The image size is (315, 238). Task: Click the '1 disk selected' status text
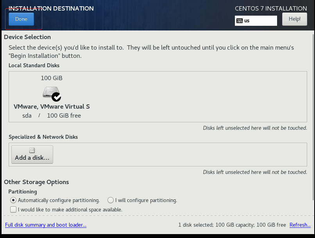tap(232, 225)
